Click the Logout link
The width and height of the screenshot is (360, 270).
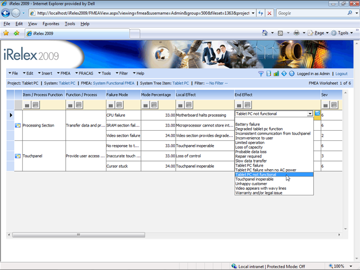(341, 74)
